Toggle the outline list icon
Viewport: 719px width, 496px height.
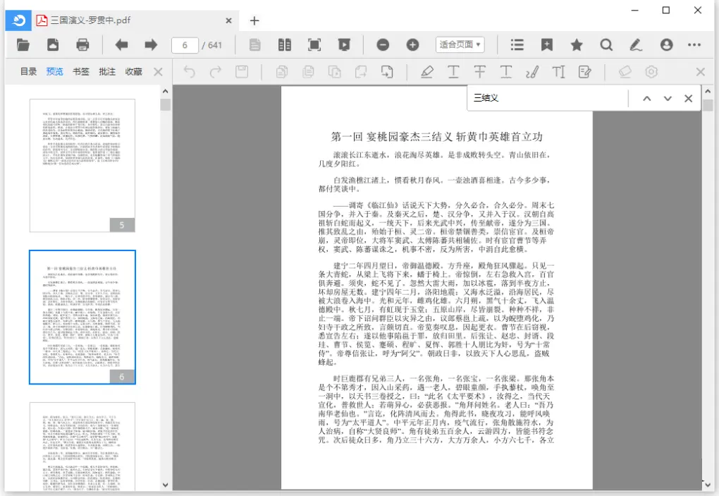[x=517, y=44]
